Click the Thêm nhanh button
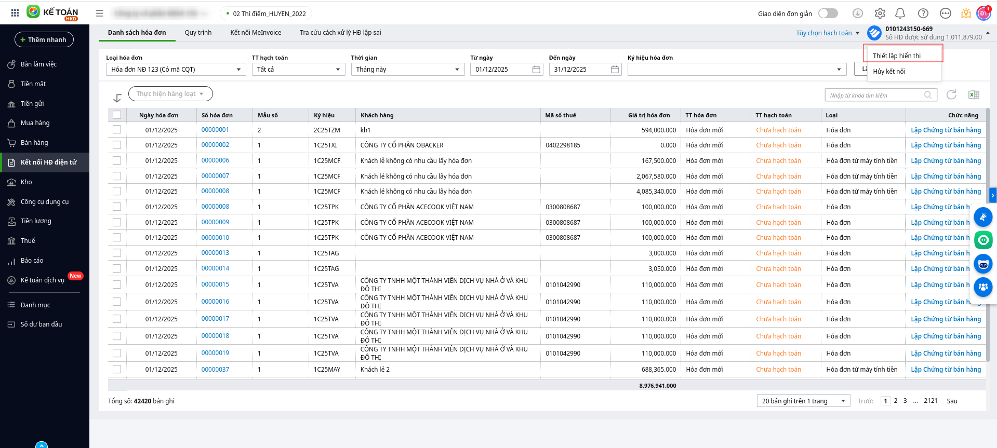Screen dimensions: 997x448 pos(44,39)
